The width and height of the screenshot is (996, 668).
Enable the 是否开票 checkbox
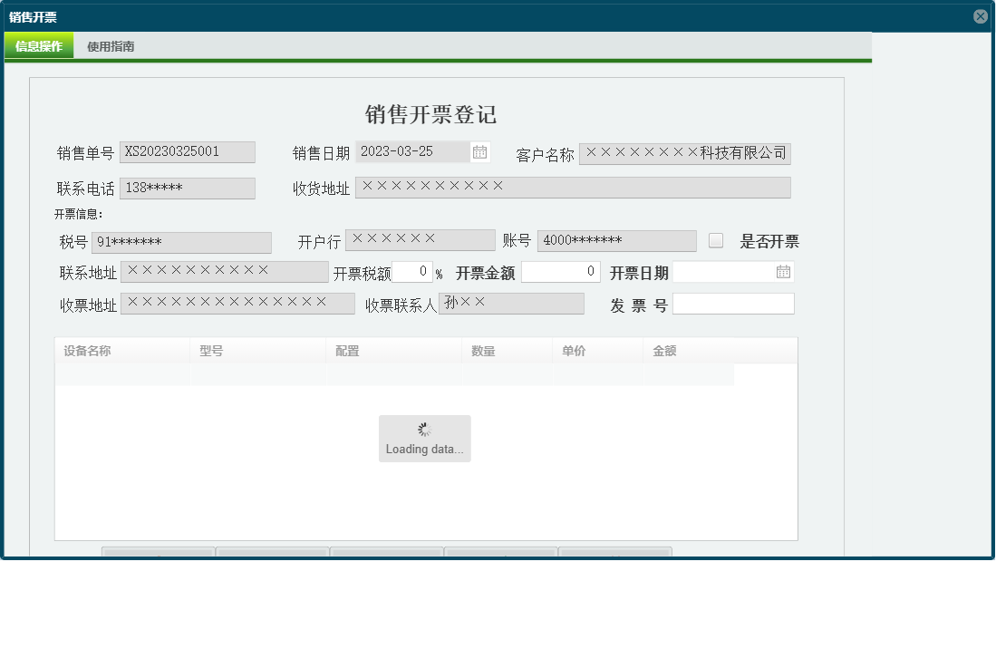point(715,238)
